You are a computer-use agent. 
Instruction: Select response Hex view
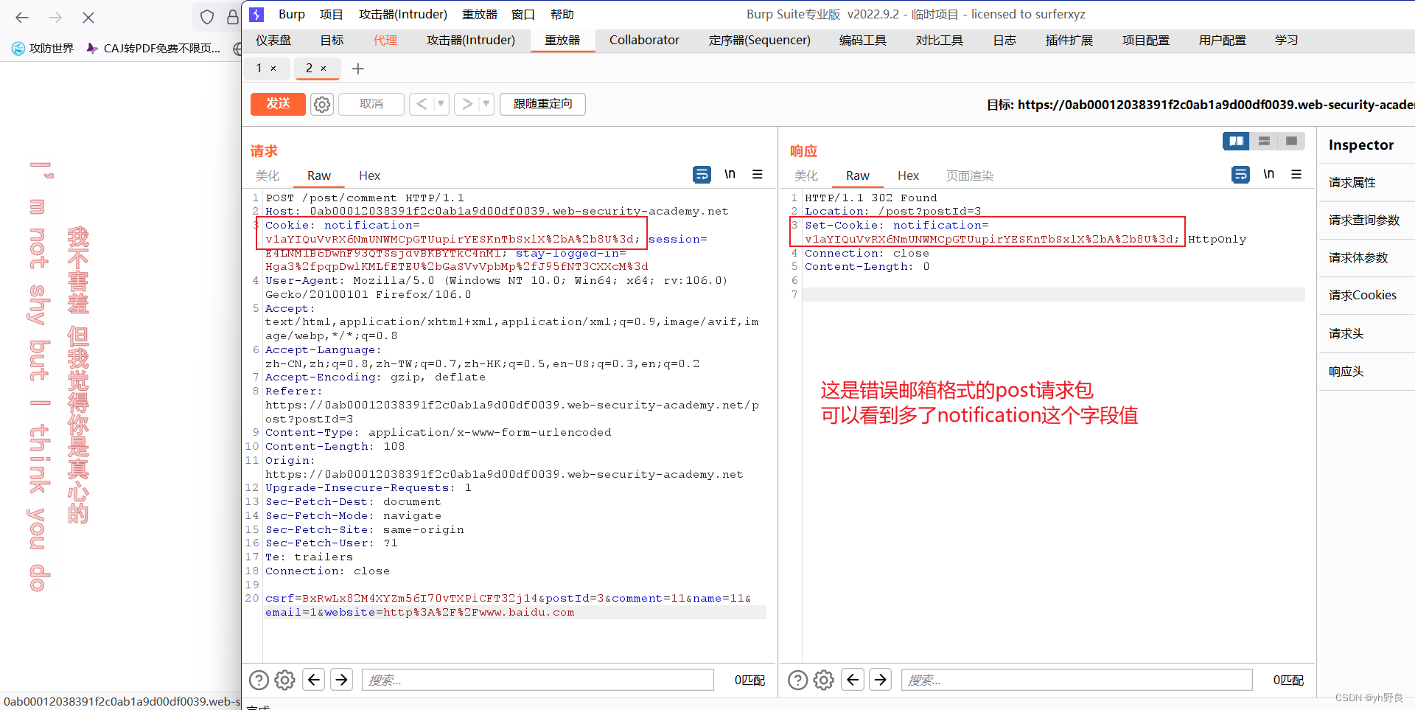point(908,175)
